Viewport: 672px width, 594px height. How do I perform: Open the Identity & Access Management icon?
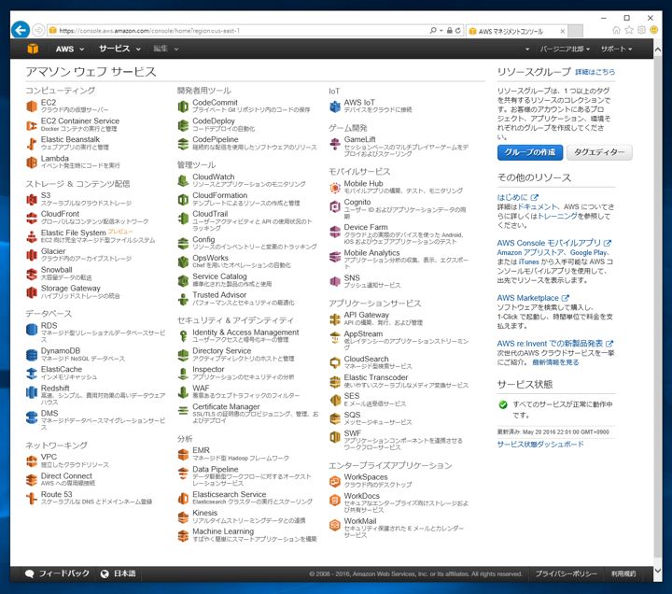[x=184, y=336]
